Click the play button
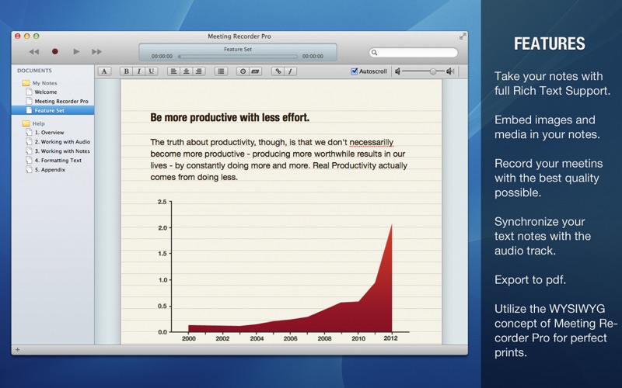Screen dimensions: 622x388 [x=76, y=51]
